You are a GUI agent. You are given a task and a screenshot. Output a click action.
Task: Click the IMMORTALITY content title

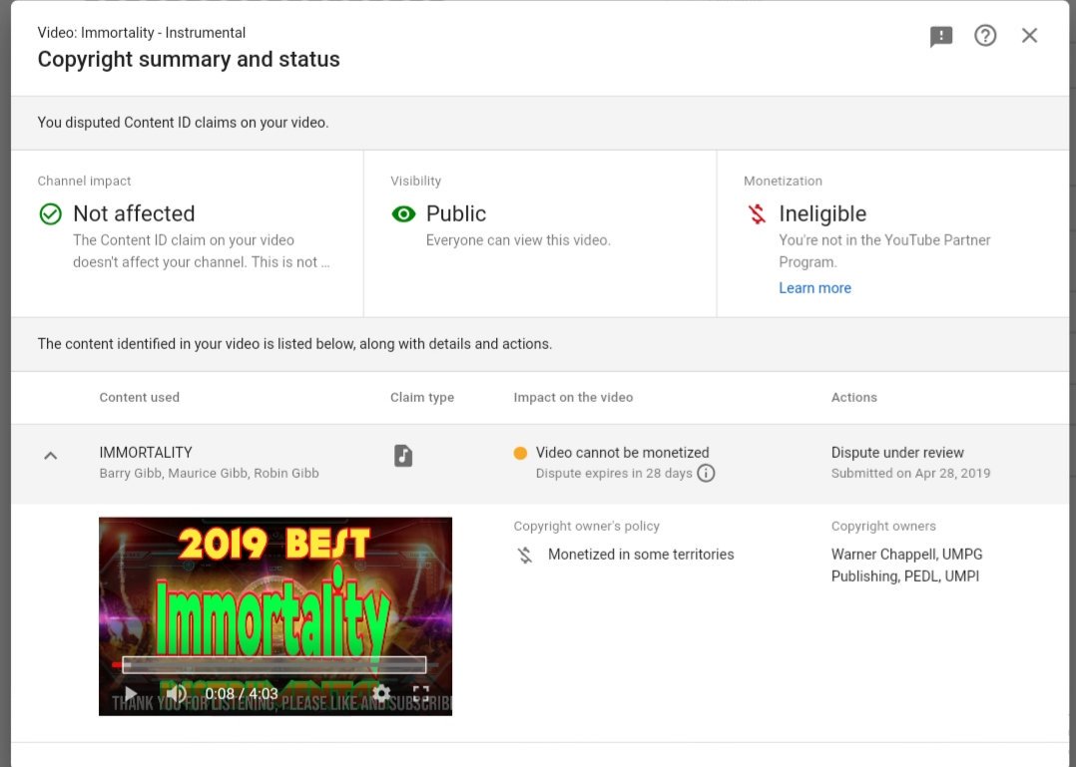point(146,453)
